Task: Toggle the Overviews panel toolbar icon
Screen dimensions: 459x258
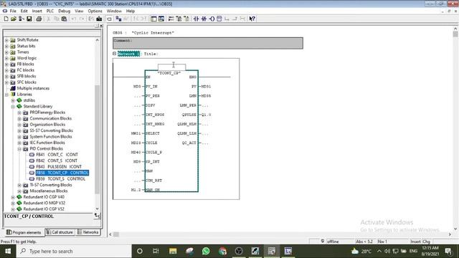Action: pyautogui.click(x=153, y=19)
